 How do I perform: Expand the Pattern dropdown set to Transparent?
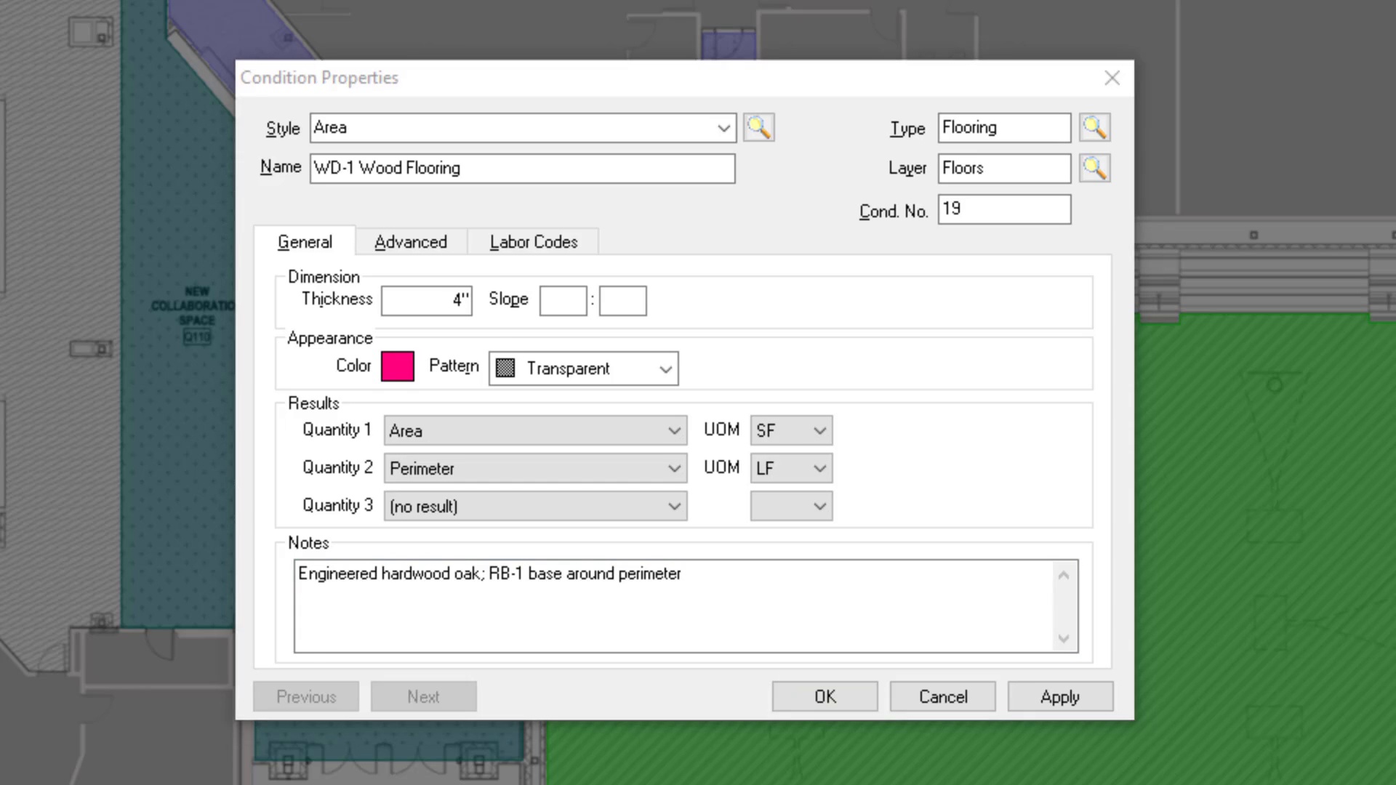tap(665, 369)
